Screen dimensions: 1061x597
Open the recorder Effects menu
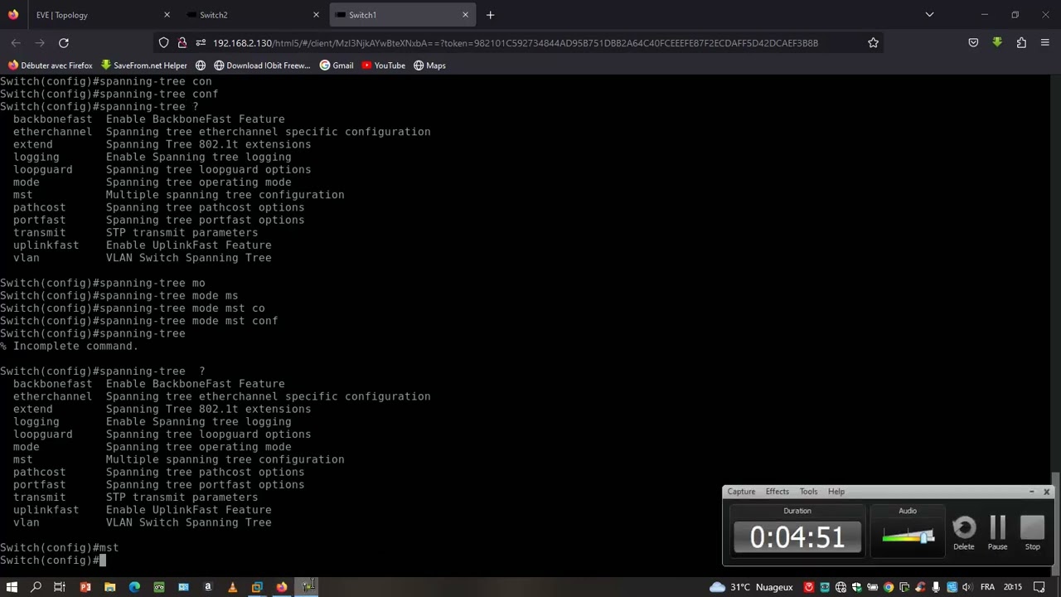click(x=777, y=492)
